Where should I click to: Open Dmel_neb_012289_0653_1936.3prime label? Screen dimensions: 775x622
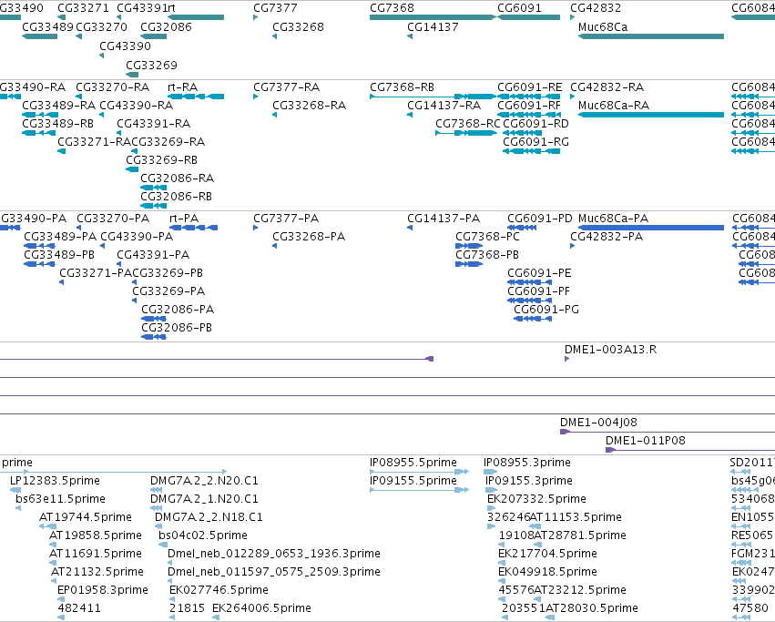pos(274,554)
